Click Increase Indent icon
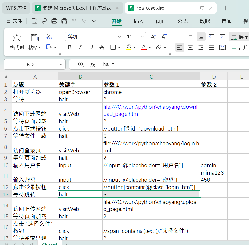This screenshot has width=249, height=245. pos(222,37)
